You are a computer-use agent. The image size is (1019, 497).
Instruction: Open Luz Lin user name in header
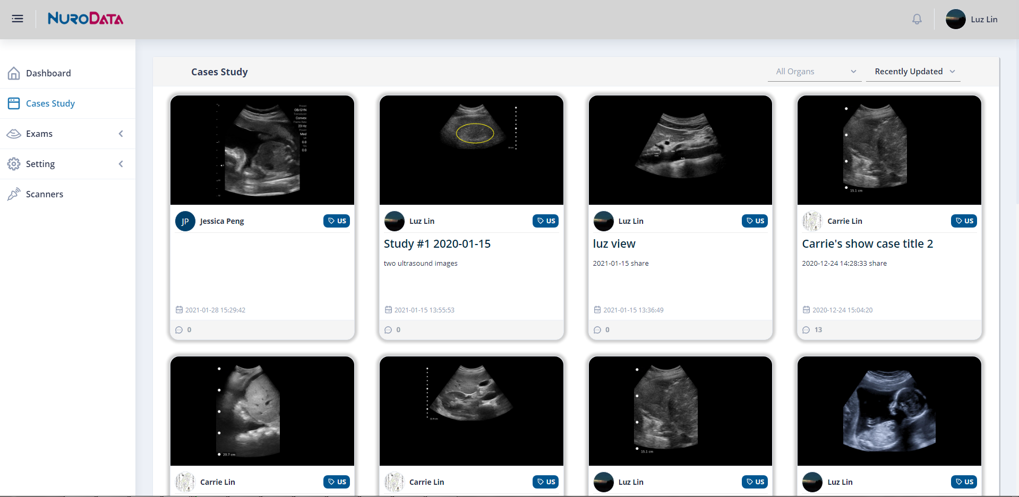click(x=984, y=20)
